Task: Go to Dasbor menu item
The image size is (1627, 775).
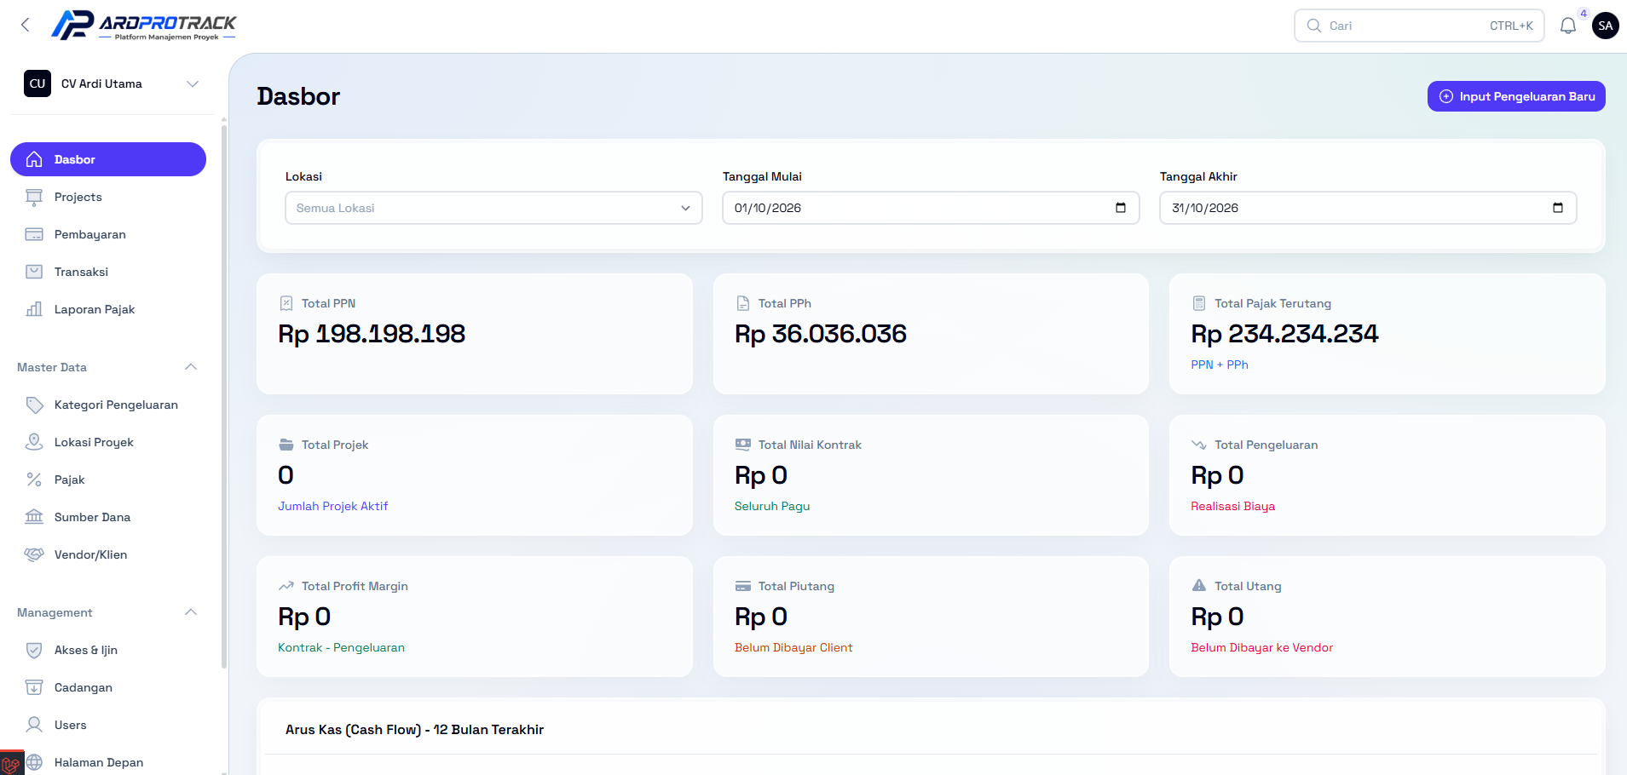Action: click(x=108, y=159)
